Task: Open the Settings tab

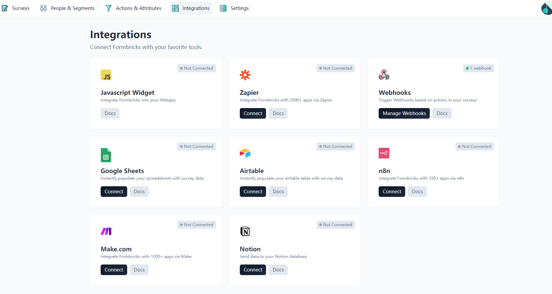Action: [234, 8]
